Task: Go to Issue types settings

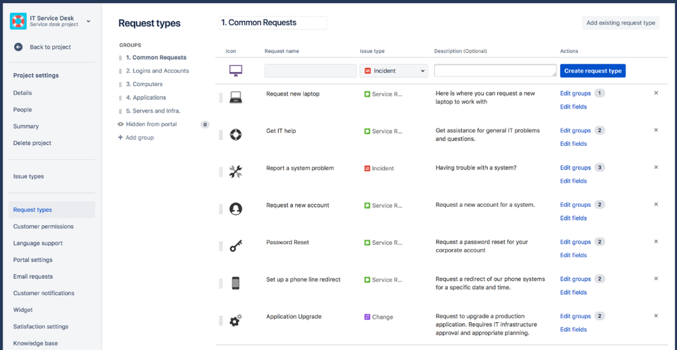Action: [28, 176]
